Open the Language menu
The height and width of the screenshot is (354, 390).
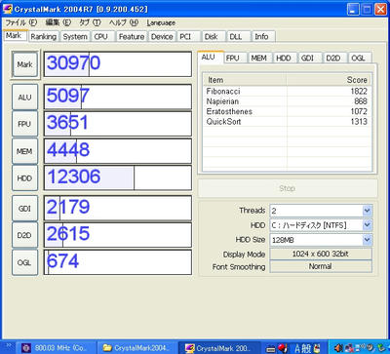click(161, 22)
